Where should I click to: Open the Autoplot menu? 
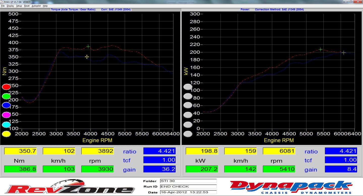click(36, 6)
